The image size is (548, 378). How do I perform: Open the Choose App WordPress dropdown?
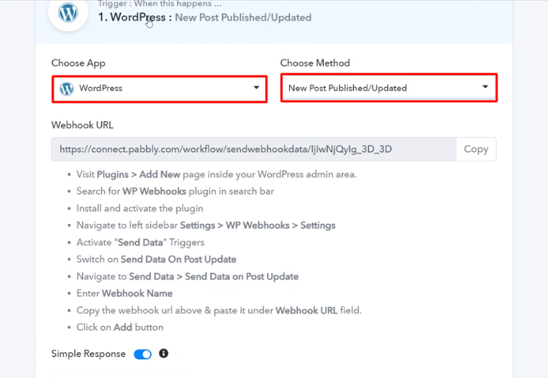click(160, 88)
